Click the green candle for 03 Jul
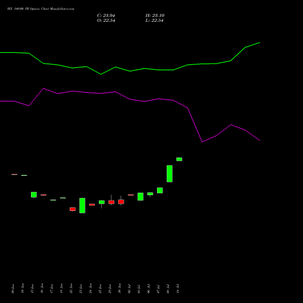 [141, 196]
